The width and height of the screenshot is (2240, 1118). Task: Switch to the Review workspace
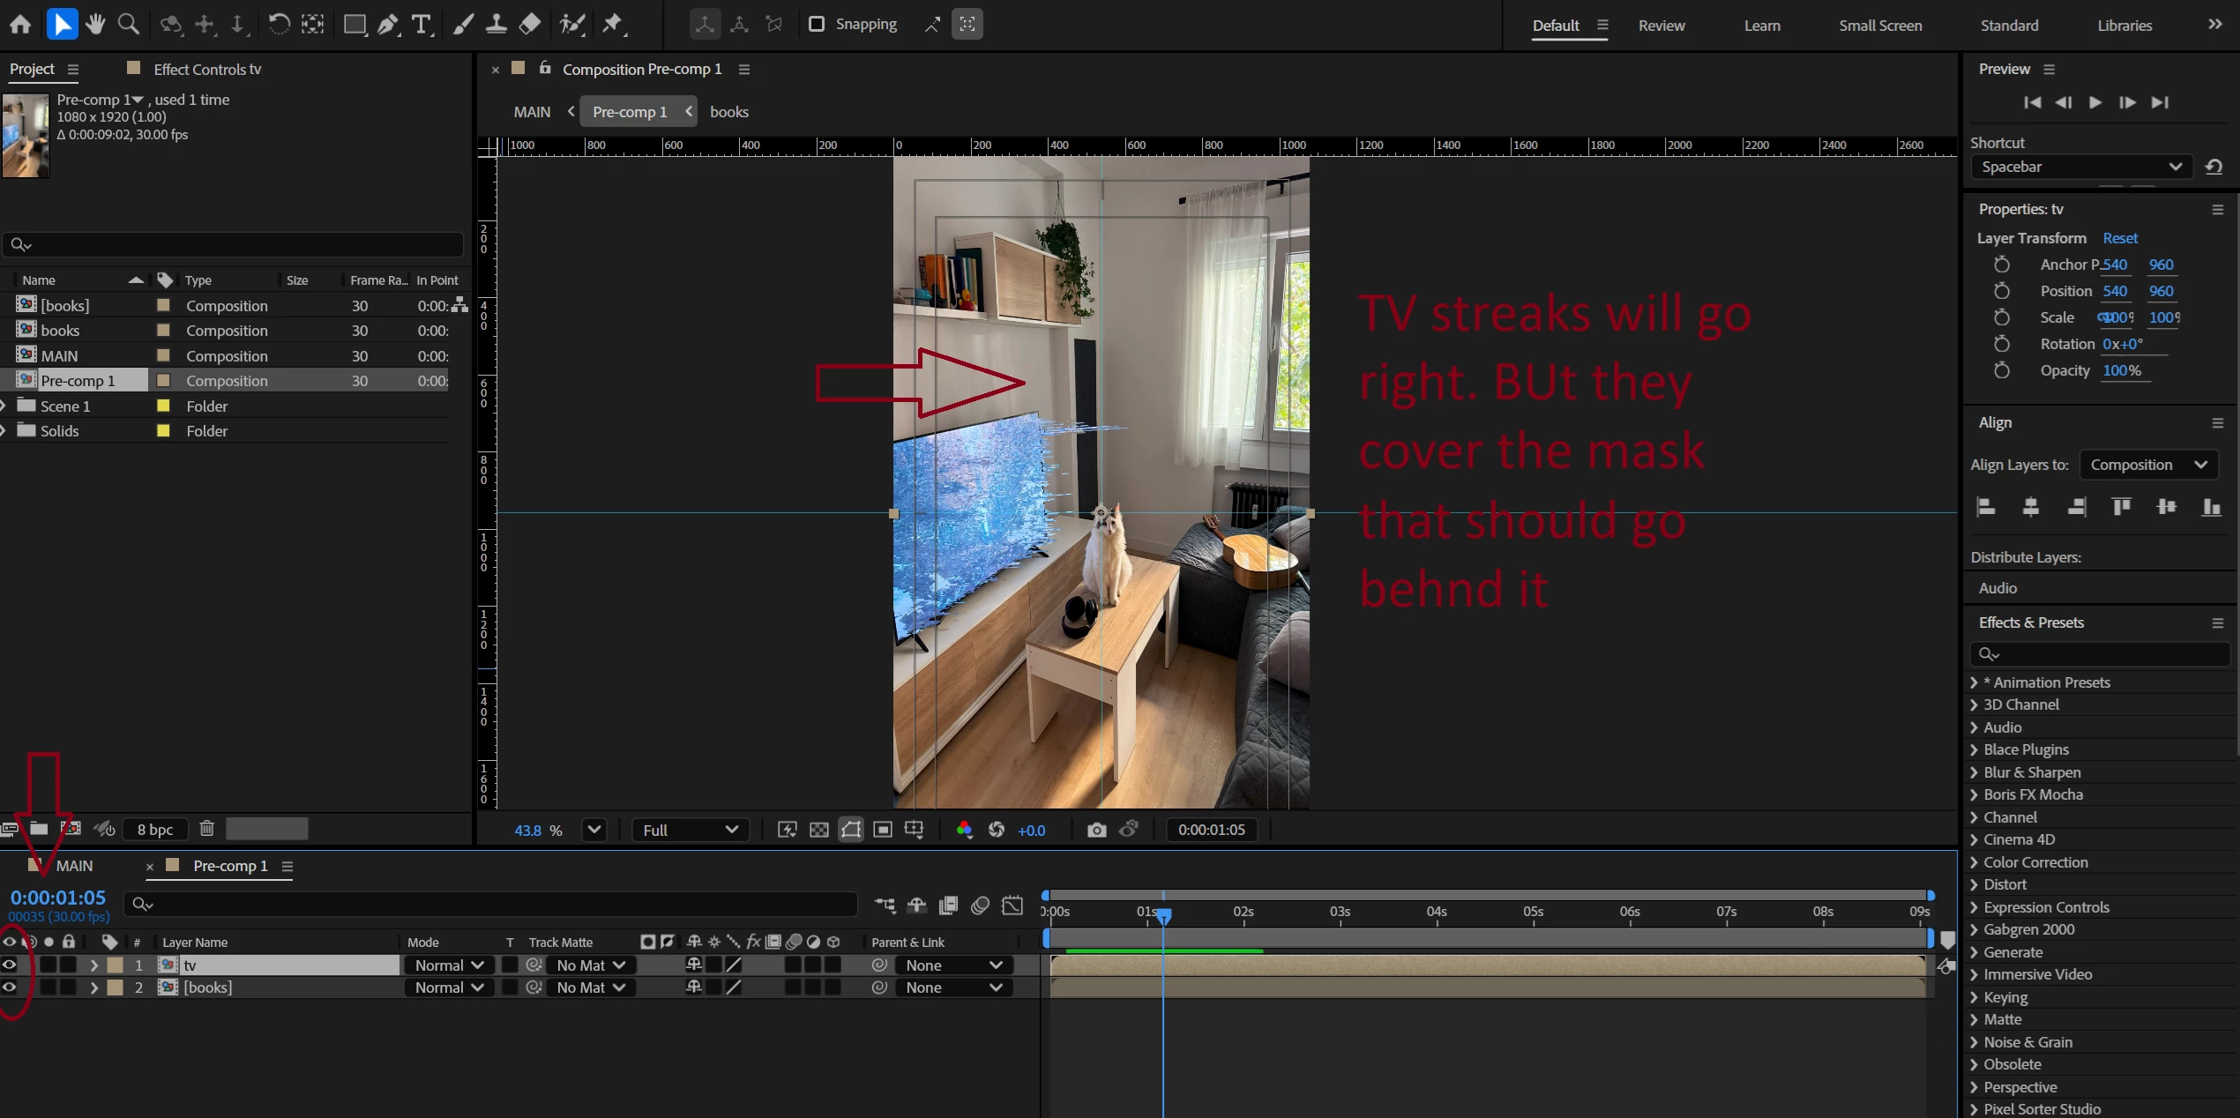(x=1661, y=26)
